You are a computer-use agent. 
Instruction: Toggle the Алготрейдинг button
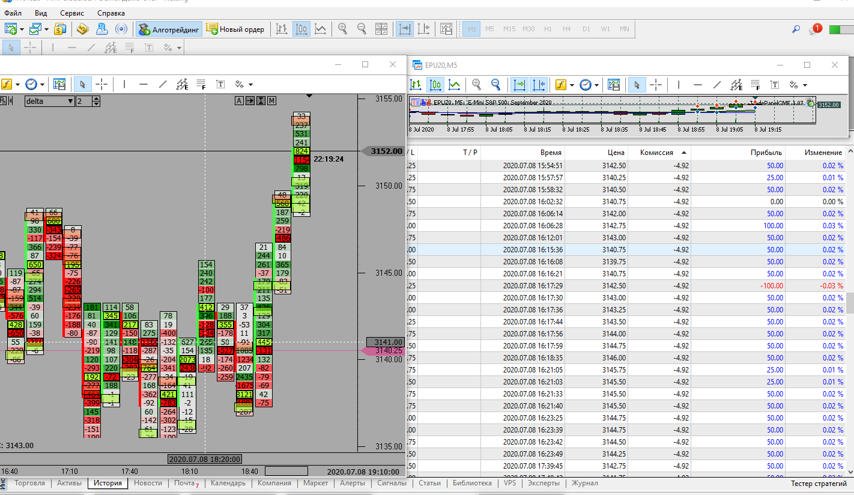169,29
